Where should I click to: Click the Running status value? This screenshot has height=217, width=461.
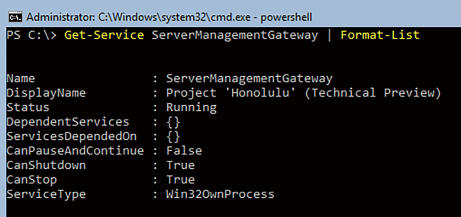191,108
